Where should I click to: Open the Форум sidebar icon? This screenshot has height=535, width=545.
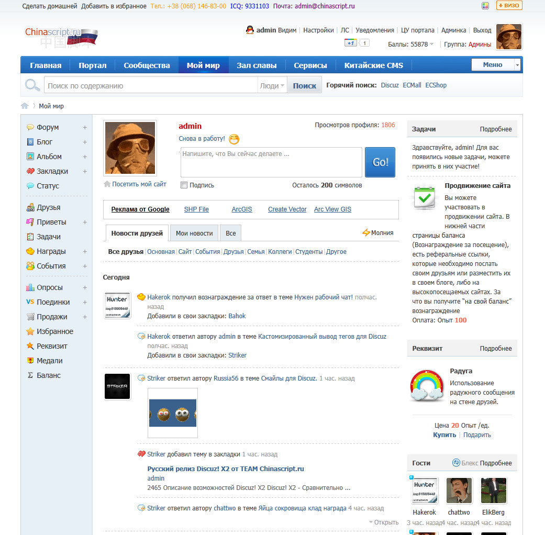[x=30, y=127]
